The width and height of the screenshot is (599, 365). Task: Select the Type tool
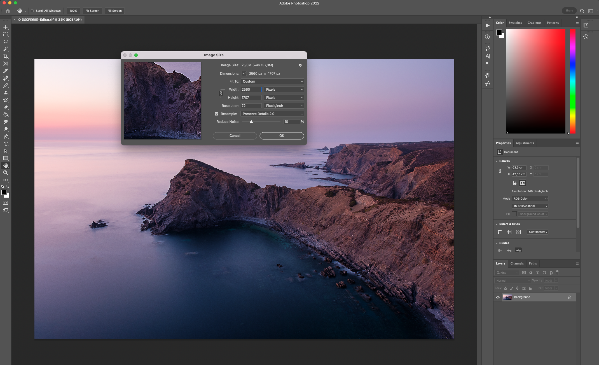pyautogui.click(x=6, y=143)
